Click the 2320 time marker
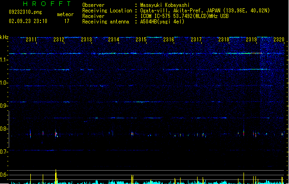This screenshot has height=184, width=289. click(279, 40)
